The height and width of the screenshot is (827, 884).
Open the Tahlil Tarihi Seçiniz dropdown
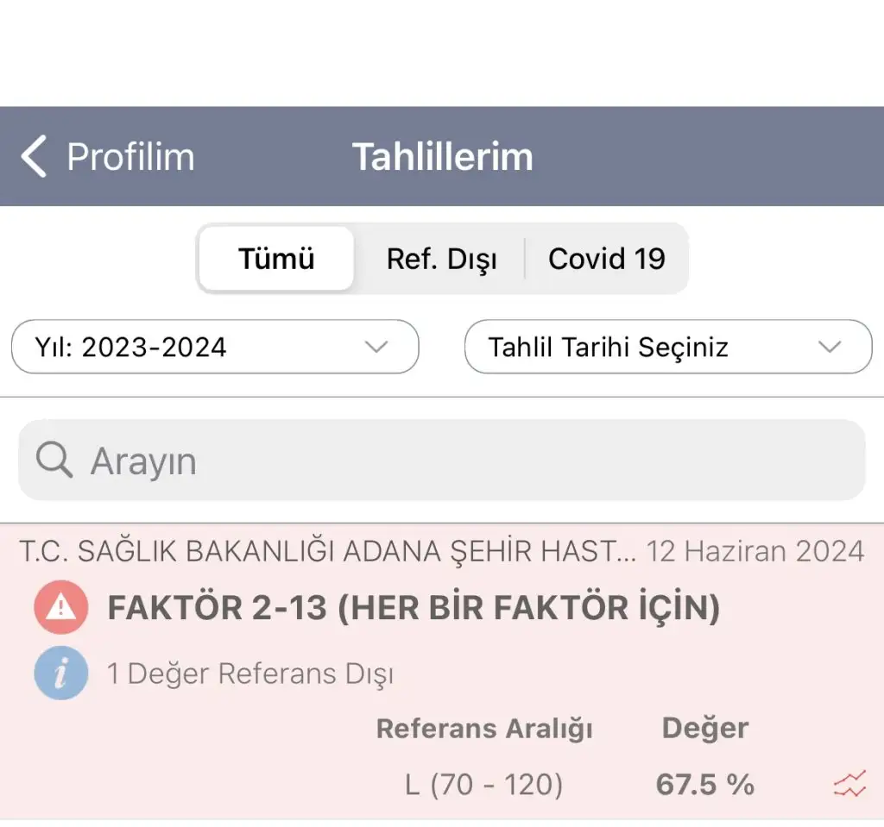[x=667, y=347]
